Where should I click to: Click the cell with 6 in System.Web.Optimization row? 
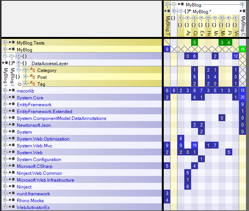181,138
